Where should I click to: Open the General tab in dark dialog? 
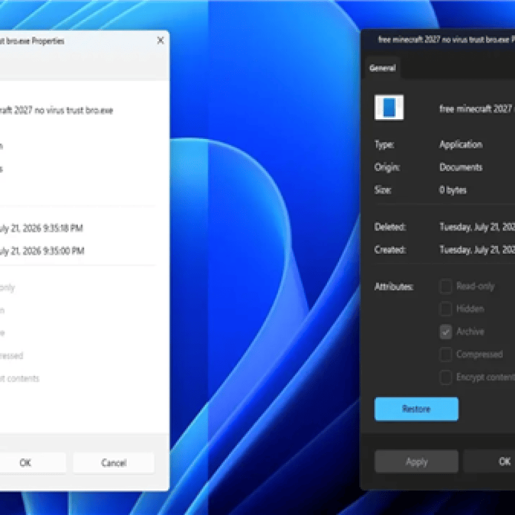(x=382, y=68)
